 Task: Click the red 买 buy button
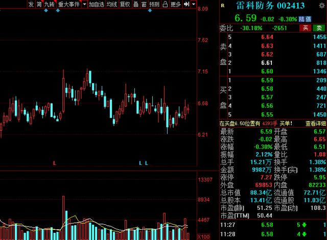click(x=306, y=28)
